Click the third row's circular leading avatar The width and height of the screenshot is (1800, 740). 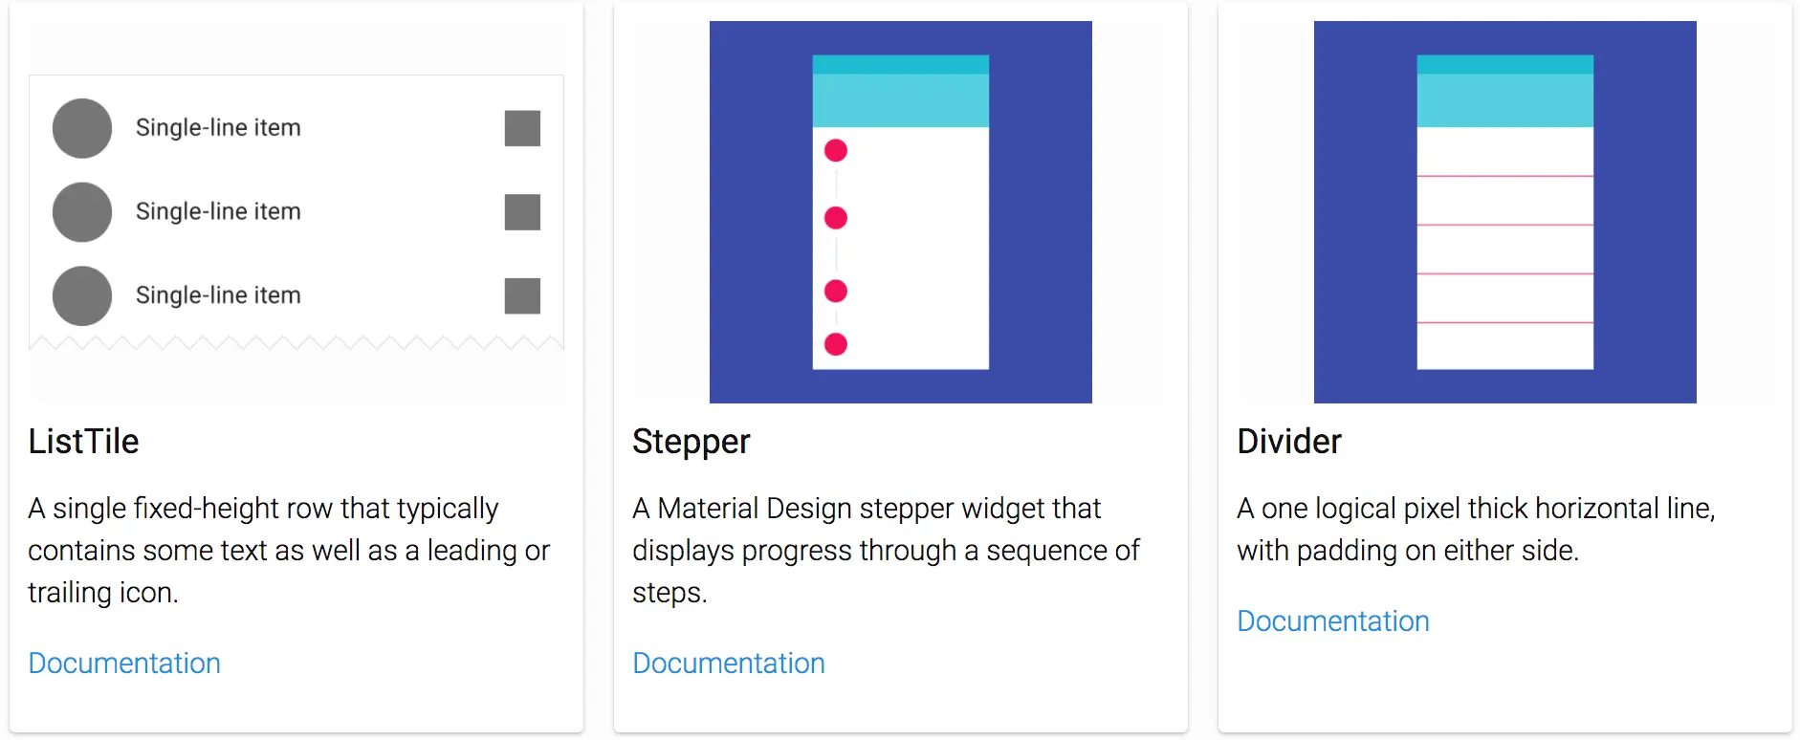click(x=82, y=295)
